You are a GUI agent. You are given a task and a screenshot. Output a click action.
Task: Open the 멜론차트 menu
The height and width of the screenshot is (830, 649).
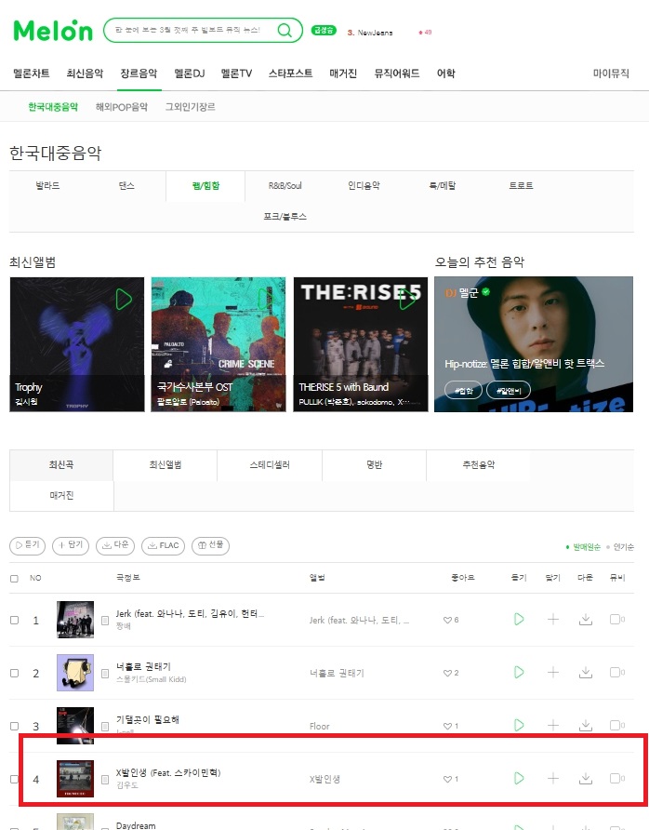coord(32,74)
